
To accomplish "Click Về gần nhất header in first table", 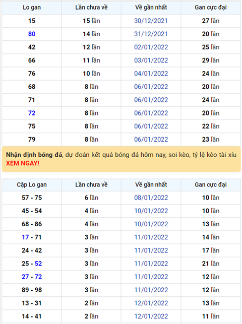I will point(151,8).
